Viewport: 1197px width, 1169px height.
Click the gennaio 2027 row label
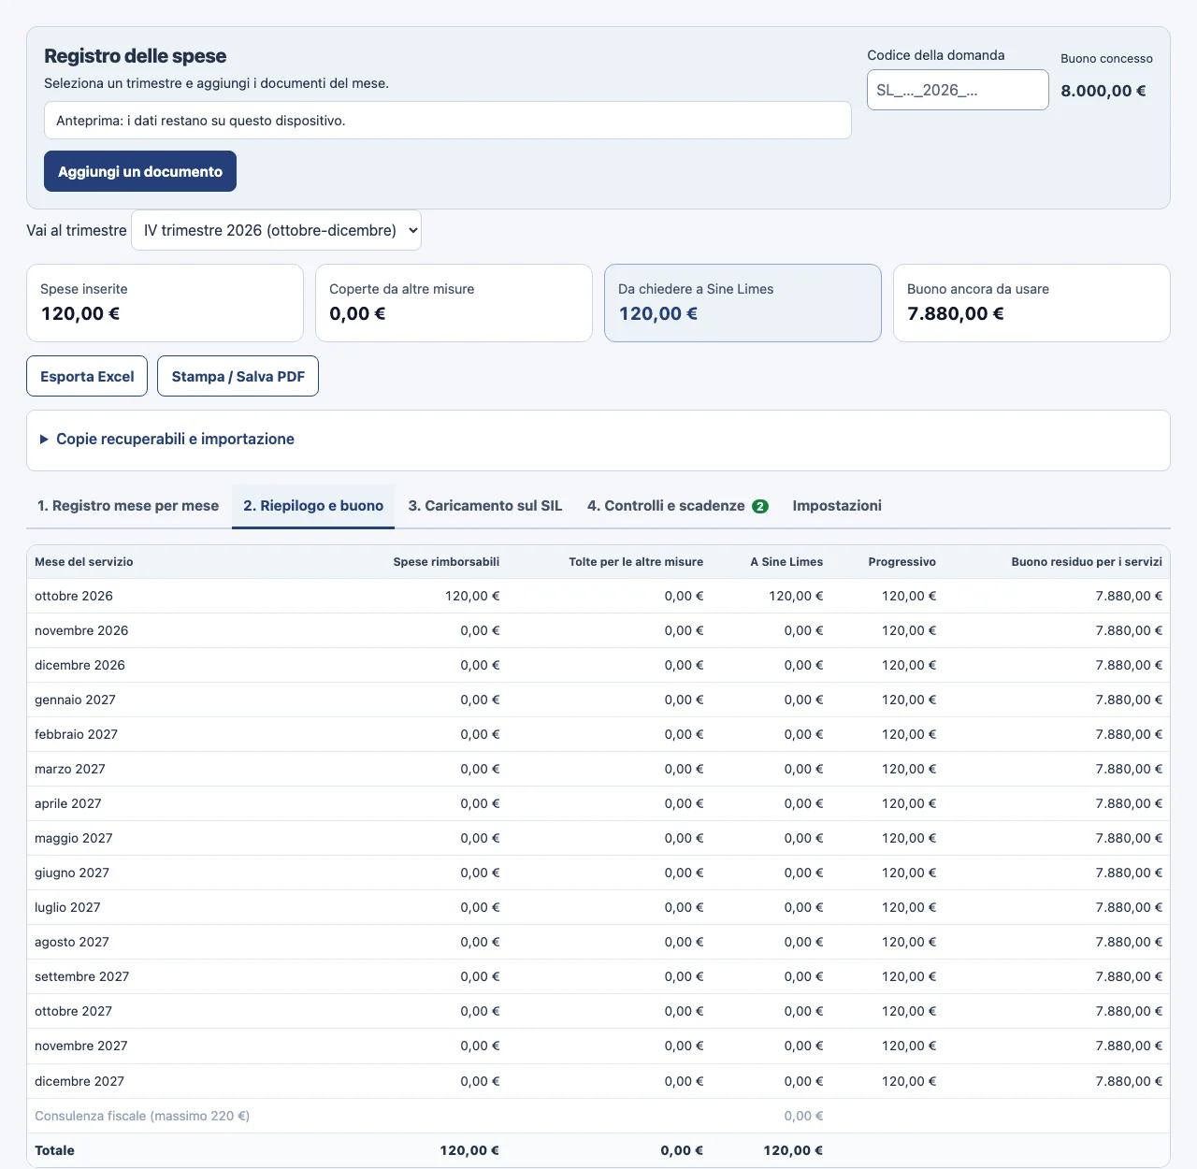[75, 700]
